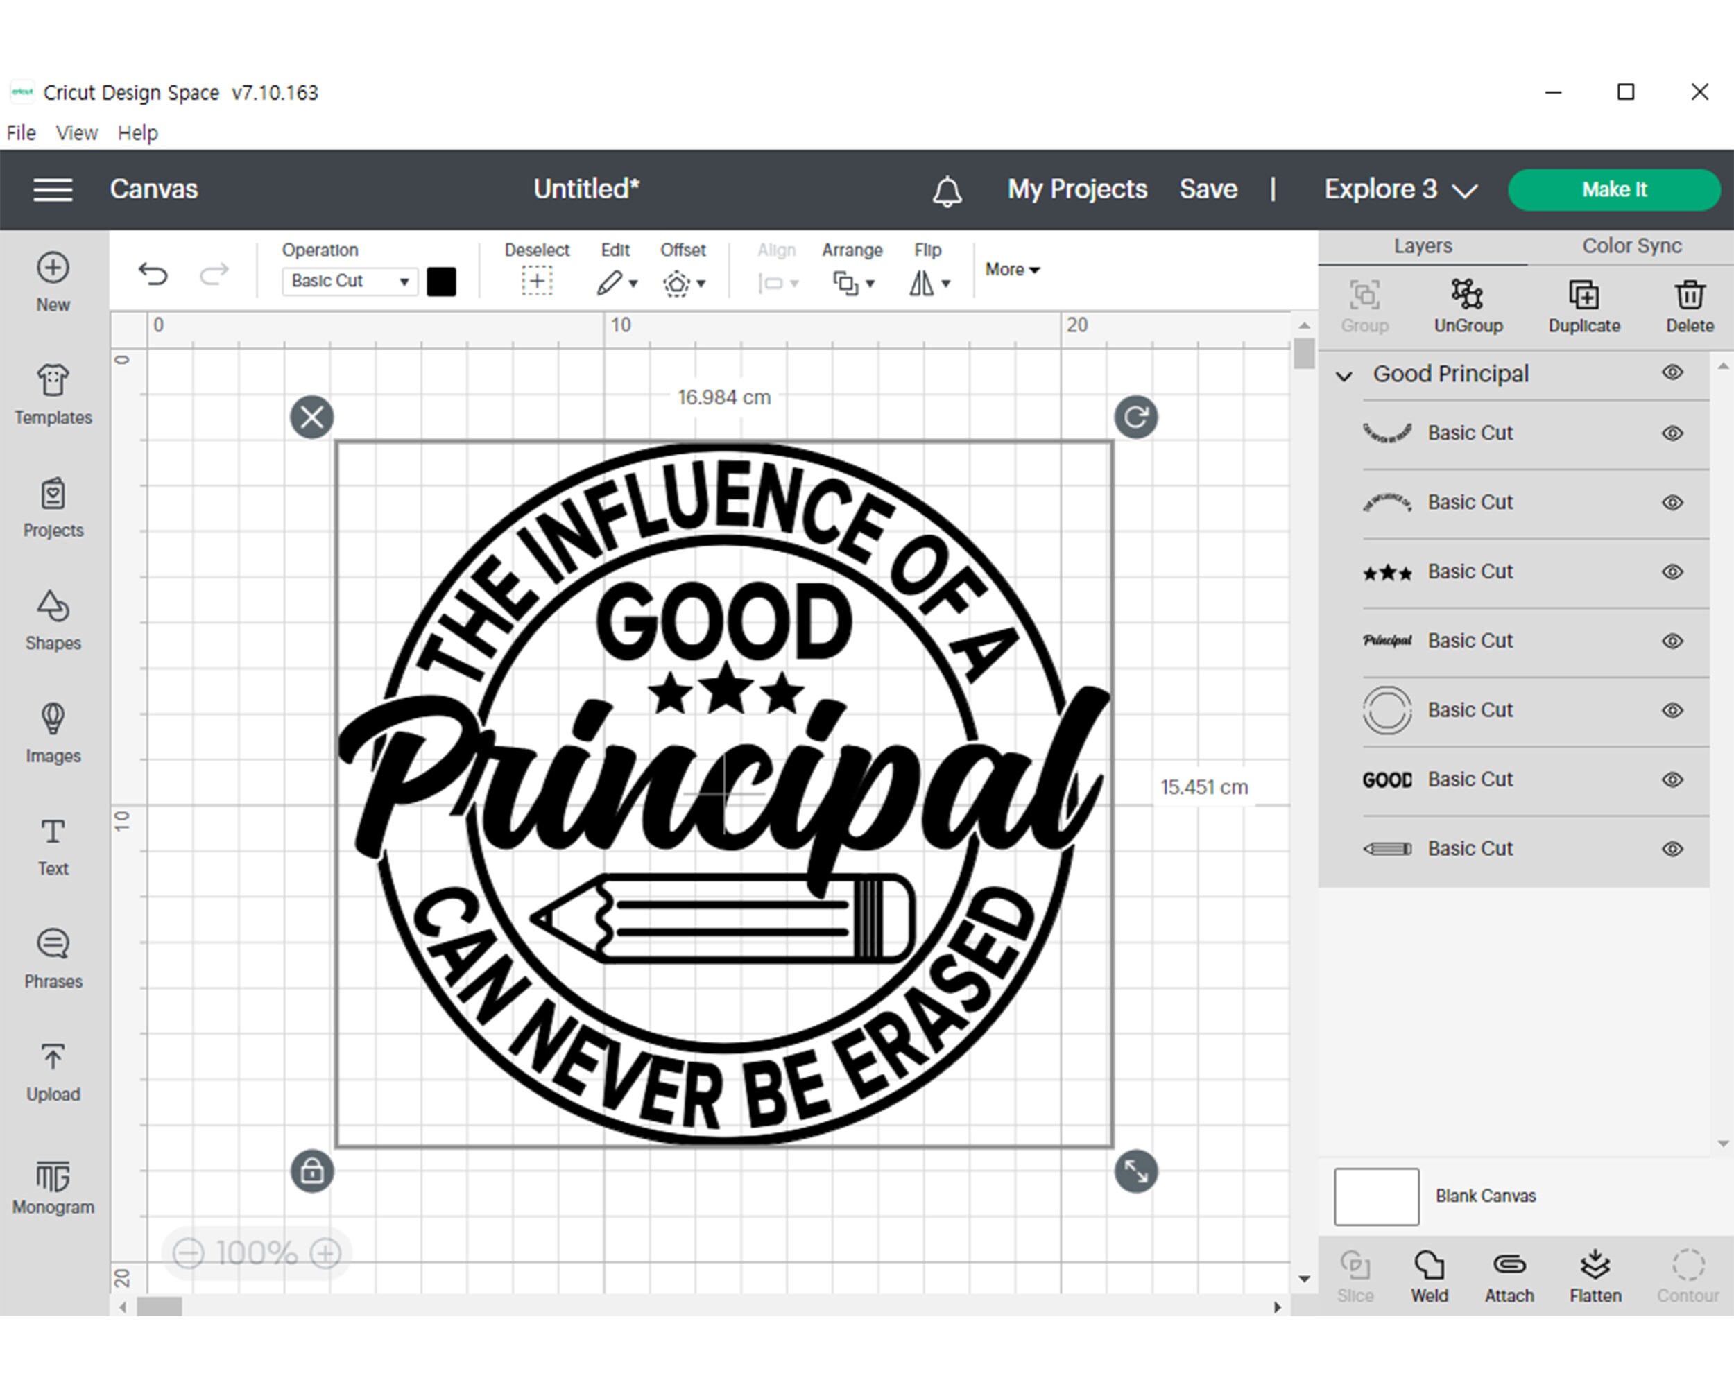Open the File menu
This screenshot has width=1734, height=1387.
(x=21, y=132)
